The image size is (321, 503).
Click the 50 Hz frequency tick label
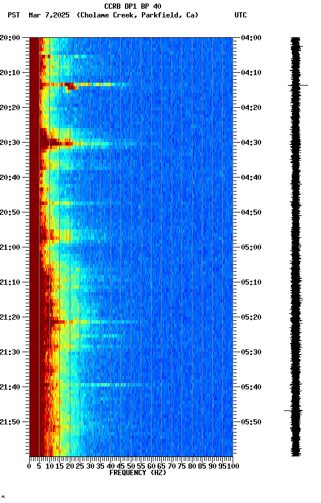tap(131, 466)
